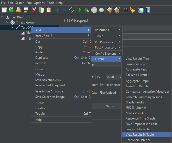Choose Duplicate from context menu

[x=61, y=58]
